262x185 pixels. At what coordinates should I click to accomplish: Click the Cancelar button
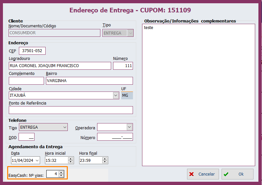tap(203, 174)
